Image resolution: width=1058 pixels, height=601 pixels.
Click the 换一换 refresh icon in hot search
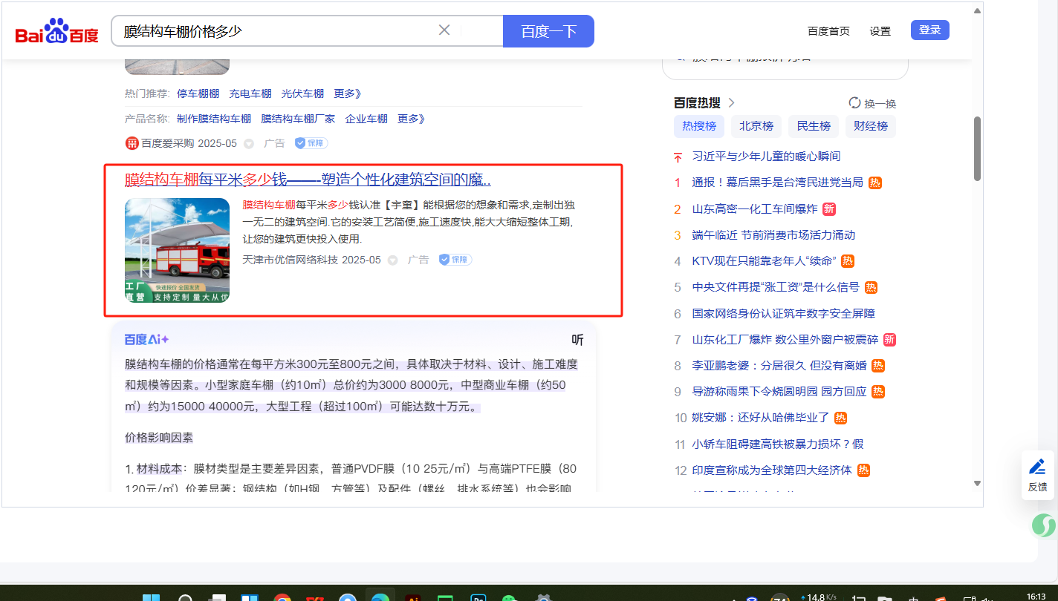pos(854,103)
